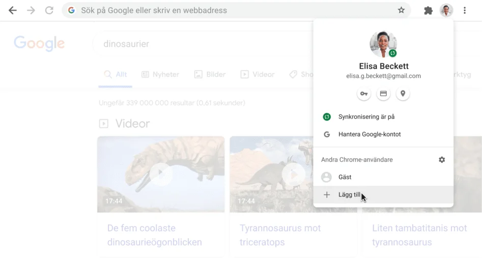Click Lägg till to add user

[x=349, y=195]
